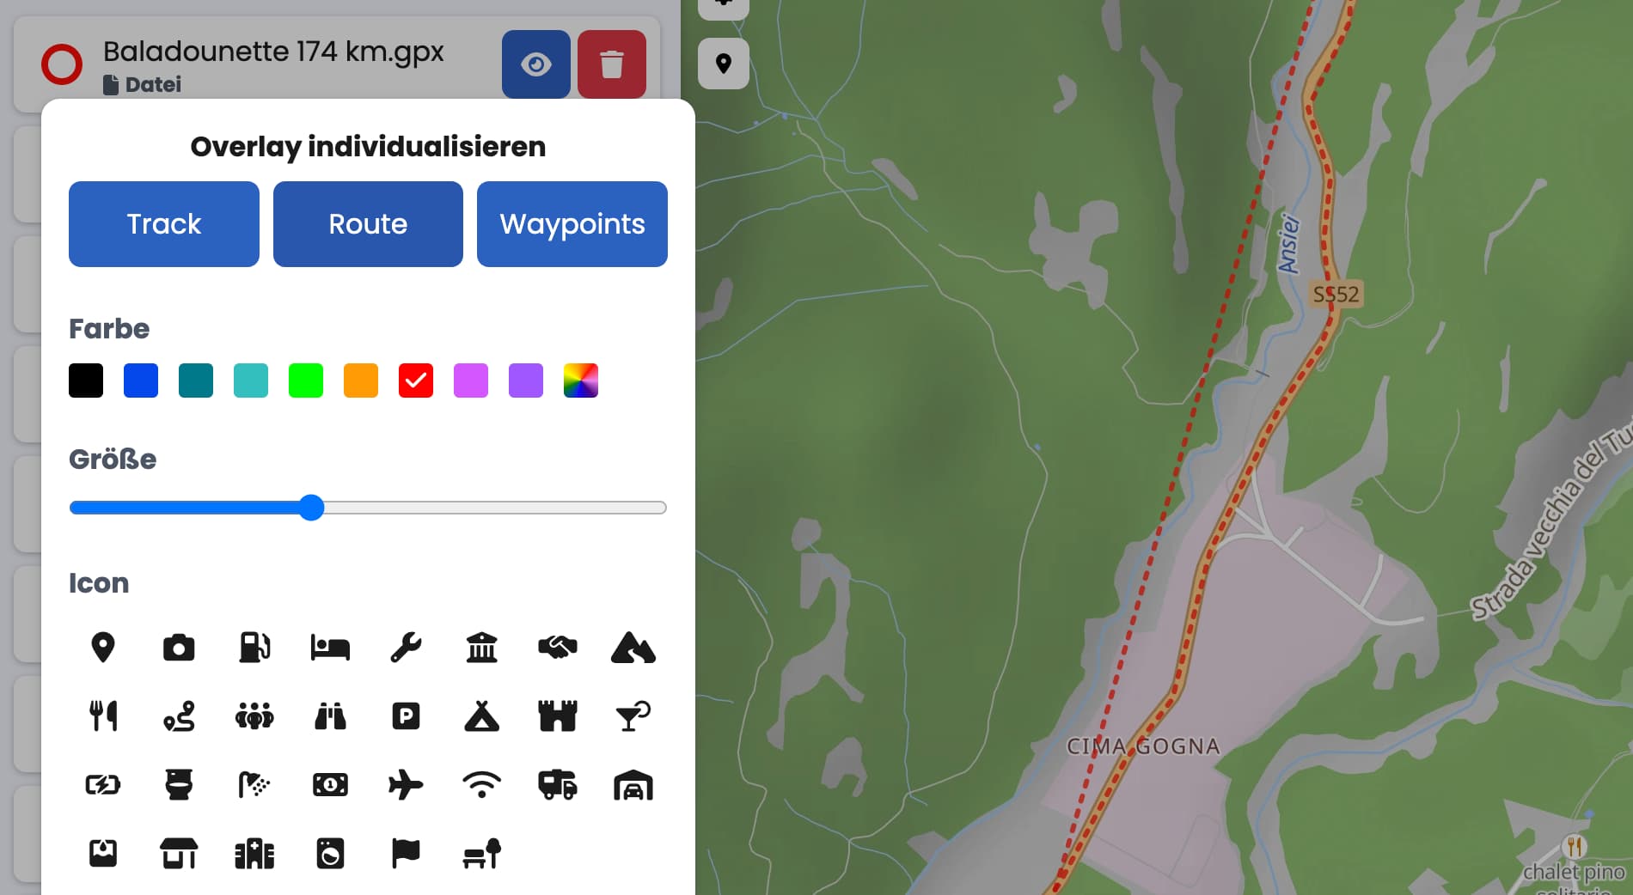
Task: Toggle visibility of Baladounette overlay
Action: (536, 64)
